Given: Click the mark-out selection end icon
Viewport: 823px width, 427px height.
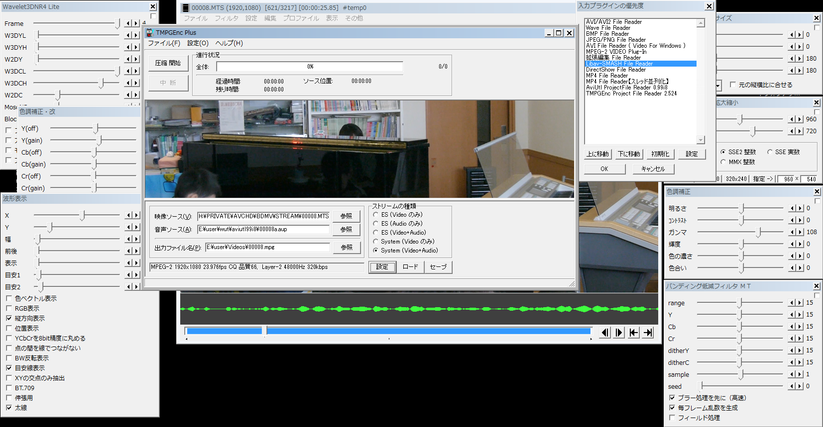Looking at the screenshot, I should pyautogui.click(x=648, y=333).
